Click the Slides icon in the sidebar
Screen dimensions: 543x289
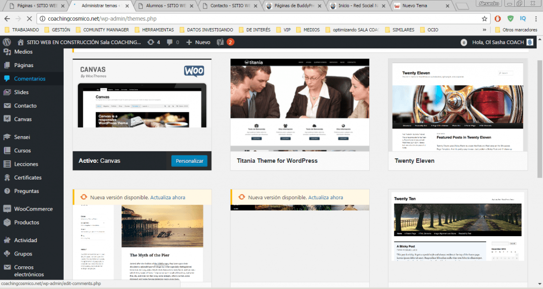coord(7,92)
